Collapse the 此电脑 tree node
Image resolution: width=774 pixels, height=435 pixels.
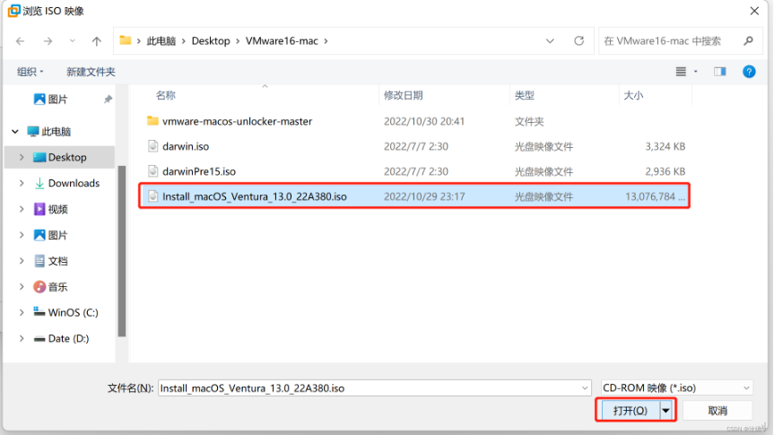15,131
